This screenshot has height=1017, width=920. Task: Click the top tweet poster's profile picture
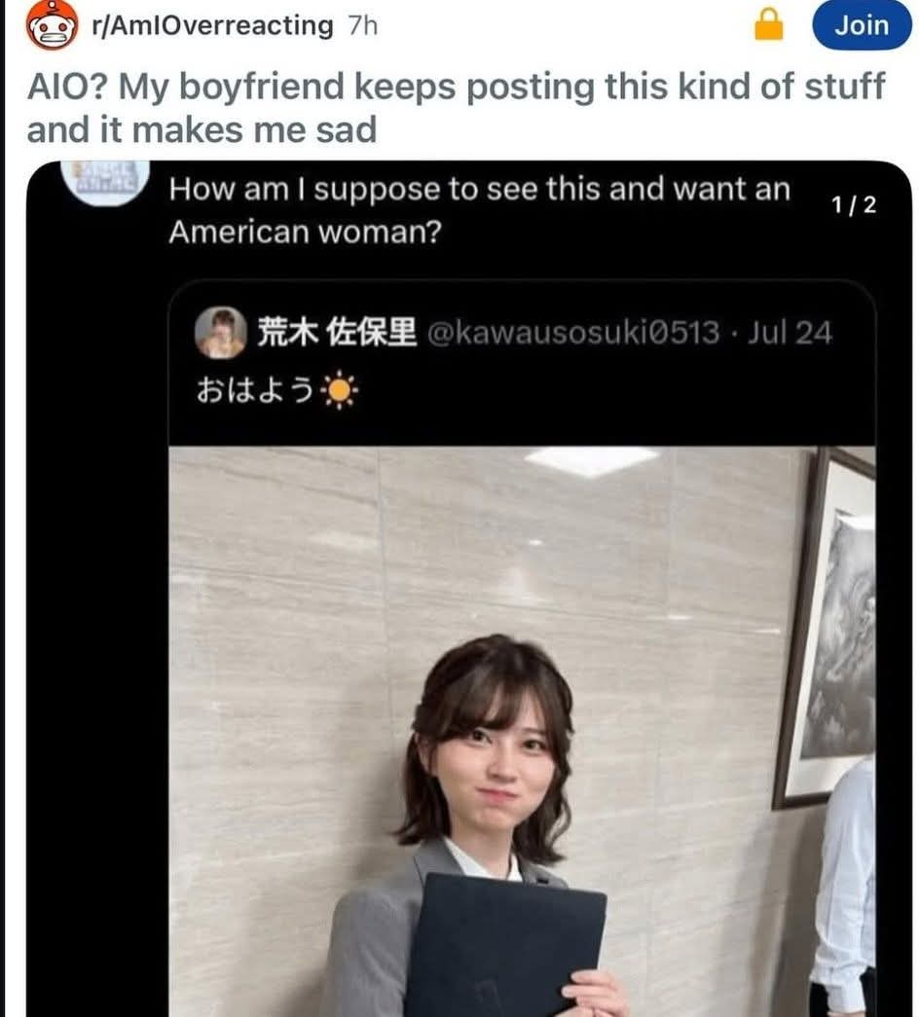click(x=105, y=182)
